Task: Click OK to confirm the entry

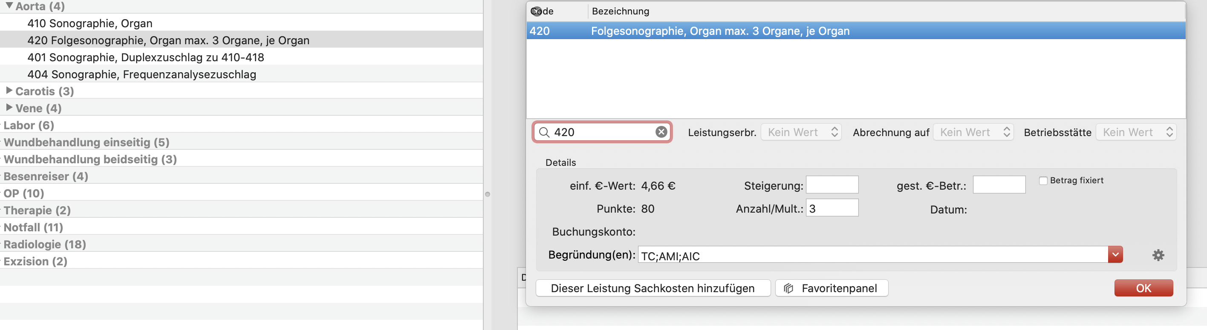Action: click(x=1143, y=288)
